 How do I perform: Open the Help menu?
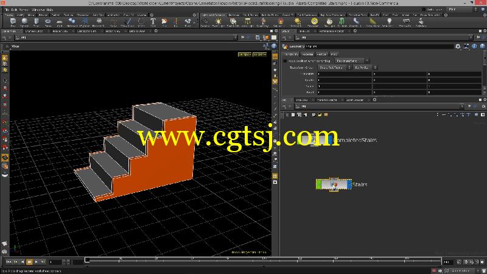click(x=50, y=10)
